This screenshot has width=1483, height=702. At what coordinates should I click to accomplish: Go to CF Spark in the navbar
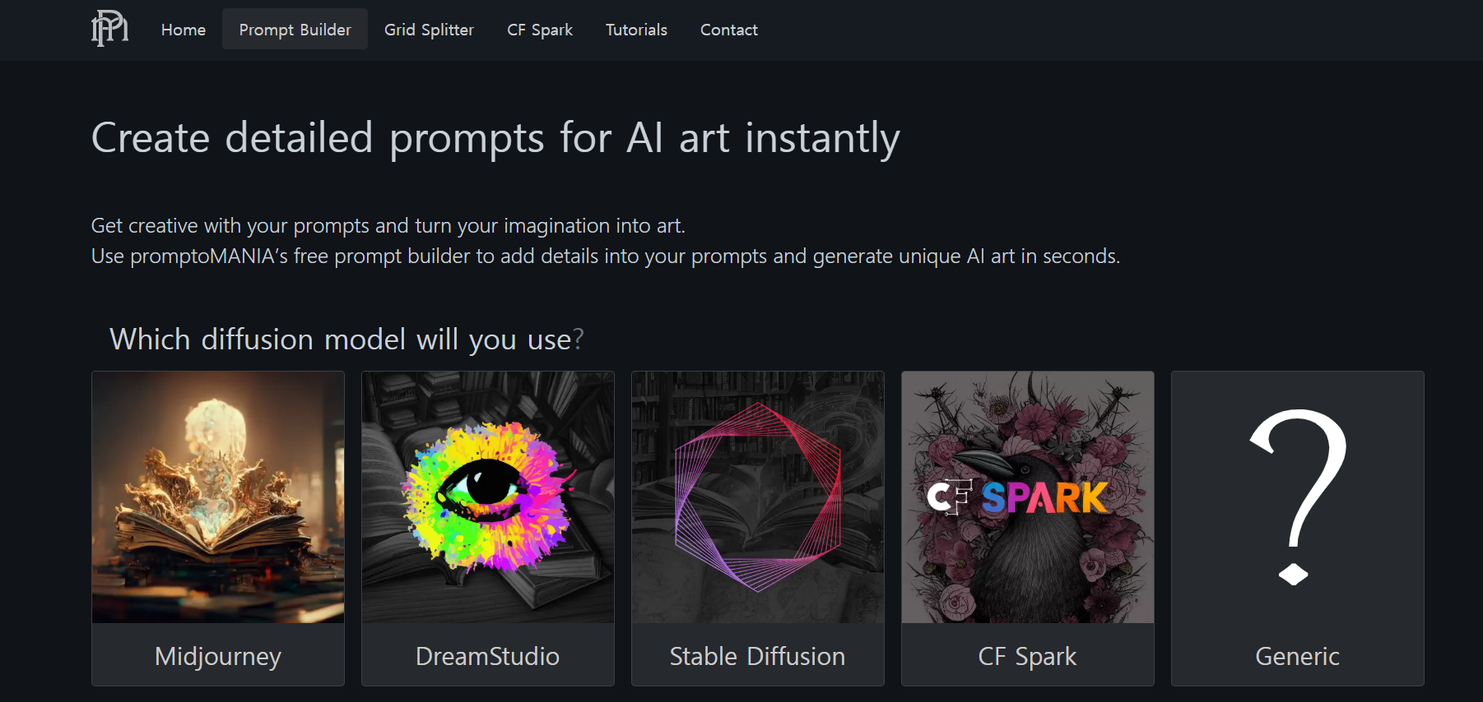coord(540,30)
